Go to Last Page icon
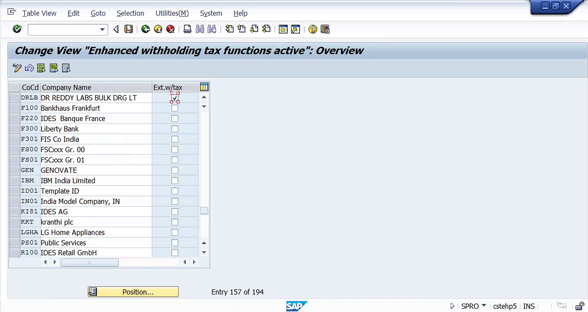This screenshot has height=312, width=588. (x=266, y=29)
